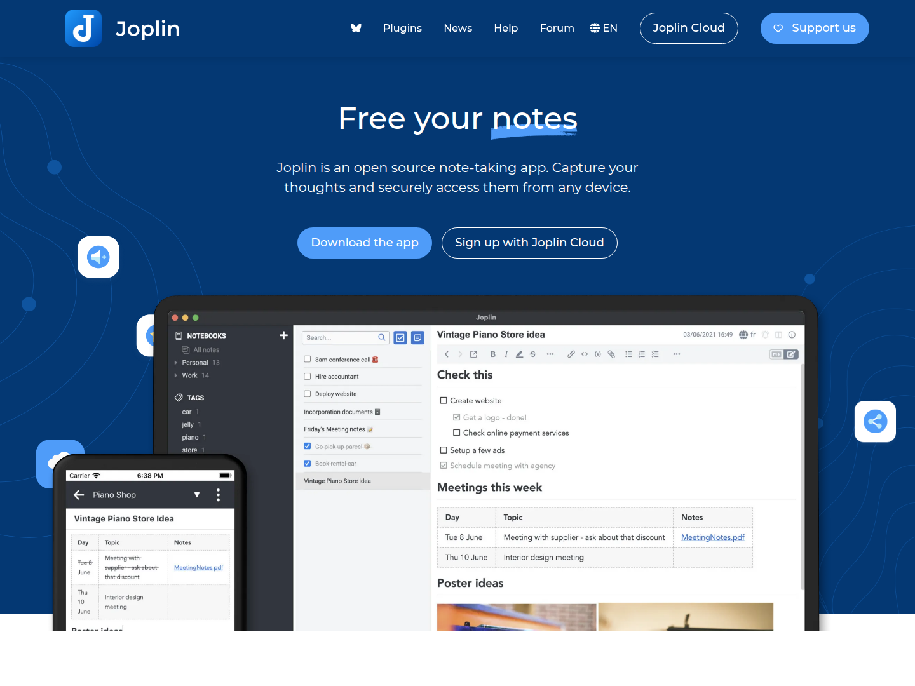Viewport: 915px width, 686px height.
Task: Check the 8am conference call to-do
Action: pos(308,360)
